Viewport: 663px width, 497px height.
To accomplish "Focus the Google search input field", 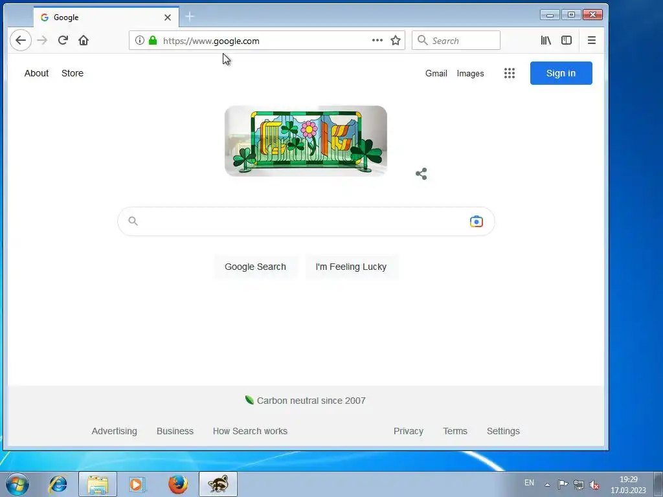I will pyautogui.click(x=306, y=221).
